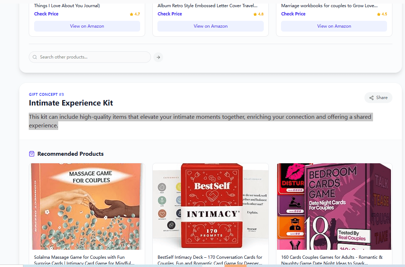This screenshot has height=267, width=405.
Task: Open Check Price for Marriage workbooks
Action: tap(293, 14)
